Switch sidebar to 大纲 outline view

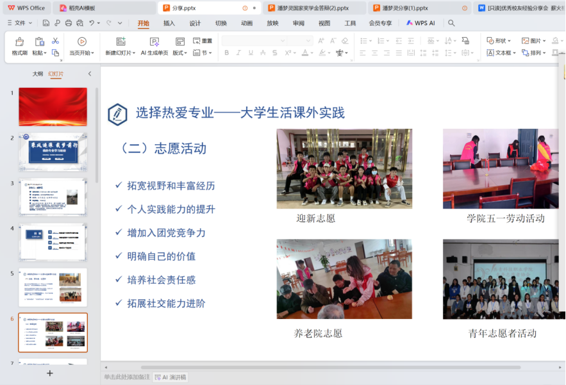coord(38,74)
